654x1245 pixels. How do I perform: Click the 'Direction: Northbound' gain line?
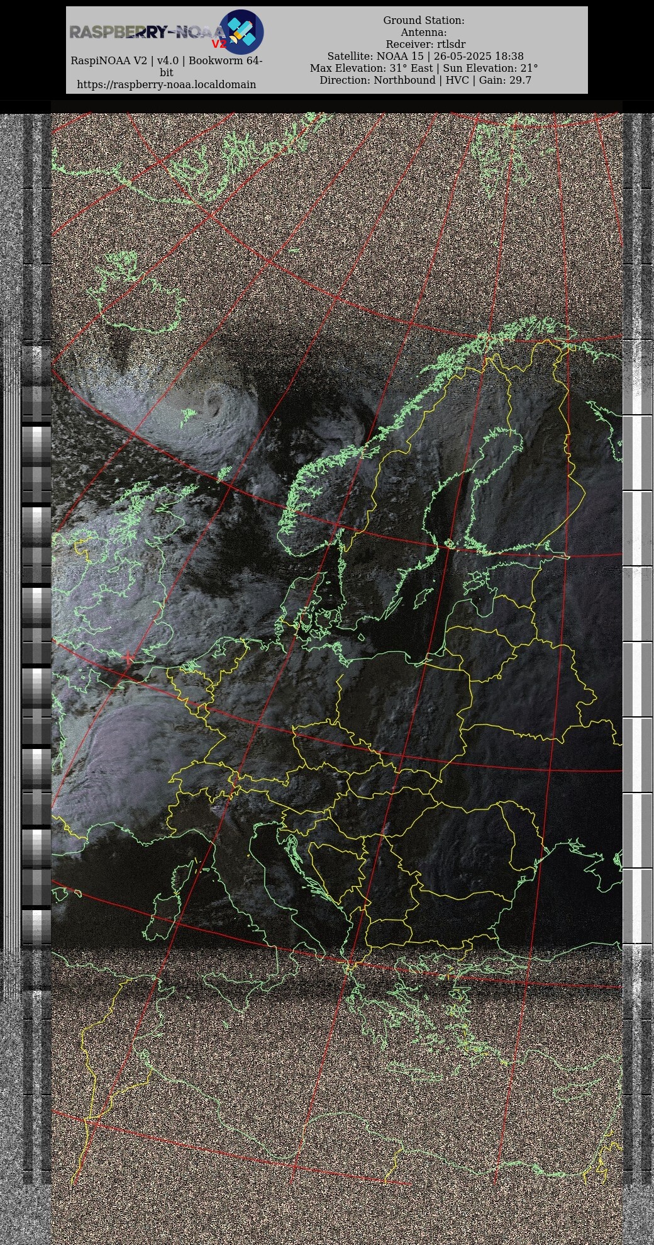[425, 81]
